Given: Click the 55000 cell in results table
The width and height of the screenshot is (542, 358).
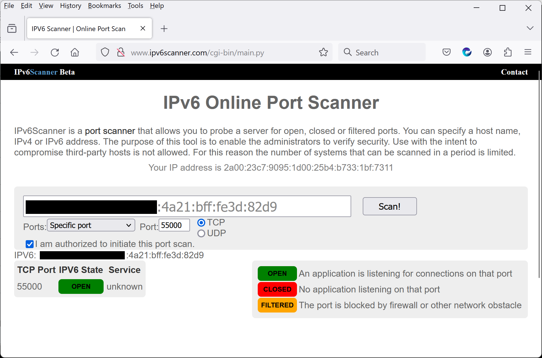Looking at the screenshot, I should (29, 287).
